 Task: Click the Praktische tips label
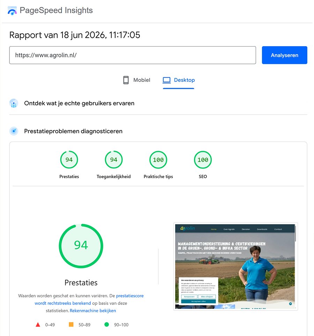coord(158,177)
